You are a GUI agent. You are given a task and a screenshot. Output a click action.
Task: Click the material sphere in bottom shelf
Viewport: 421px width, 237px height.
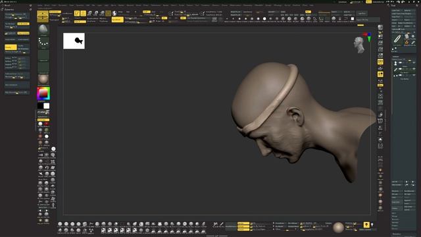(x=338, y=227)
